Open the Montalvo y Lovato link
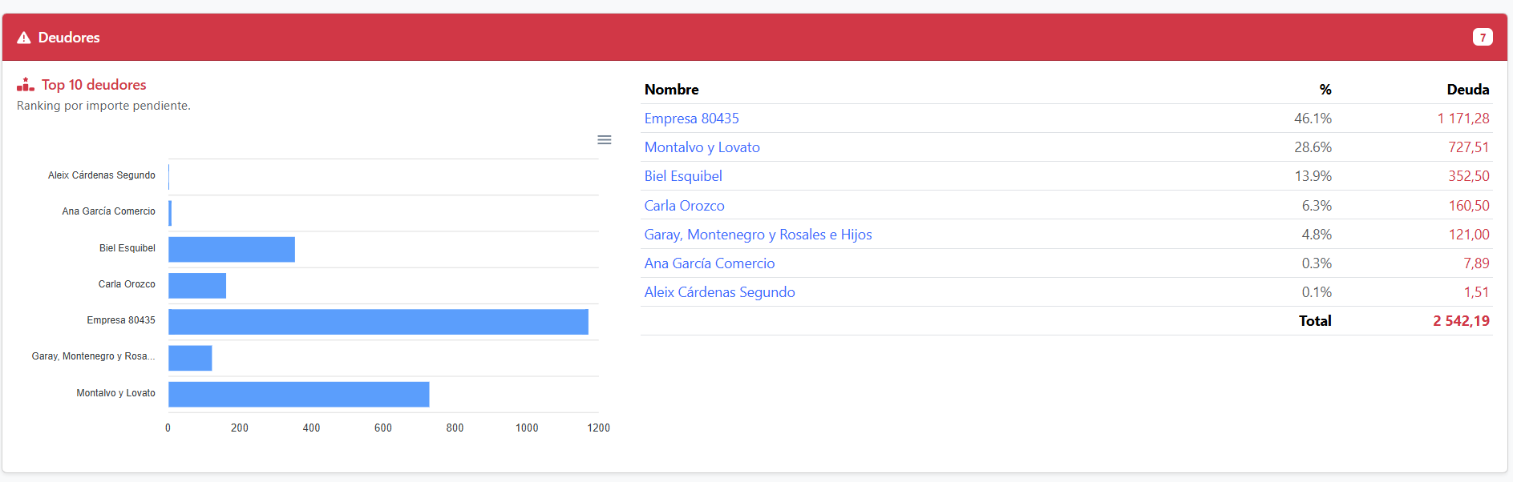 point(702,147)
